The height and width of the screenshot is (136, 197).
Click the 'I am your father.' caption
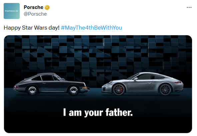(x=98, y=112)
